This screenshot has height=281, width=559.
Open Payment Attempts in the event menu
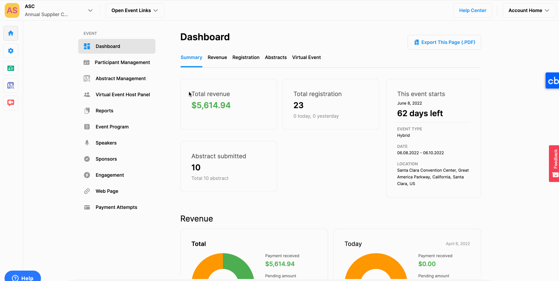coord(116,207)
